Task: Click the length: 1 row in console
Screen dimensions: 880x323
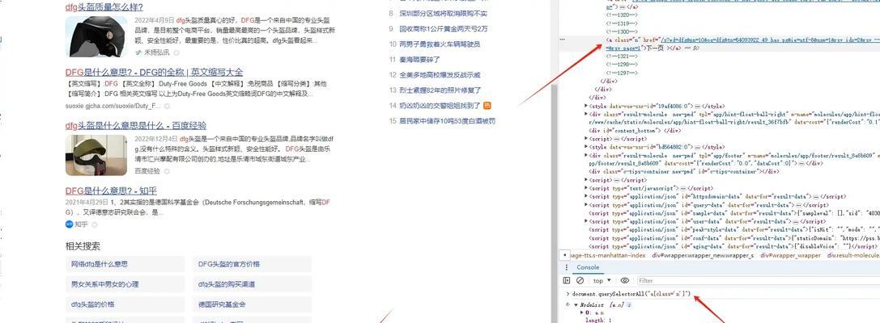Action: click(x=597, y=320)
